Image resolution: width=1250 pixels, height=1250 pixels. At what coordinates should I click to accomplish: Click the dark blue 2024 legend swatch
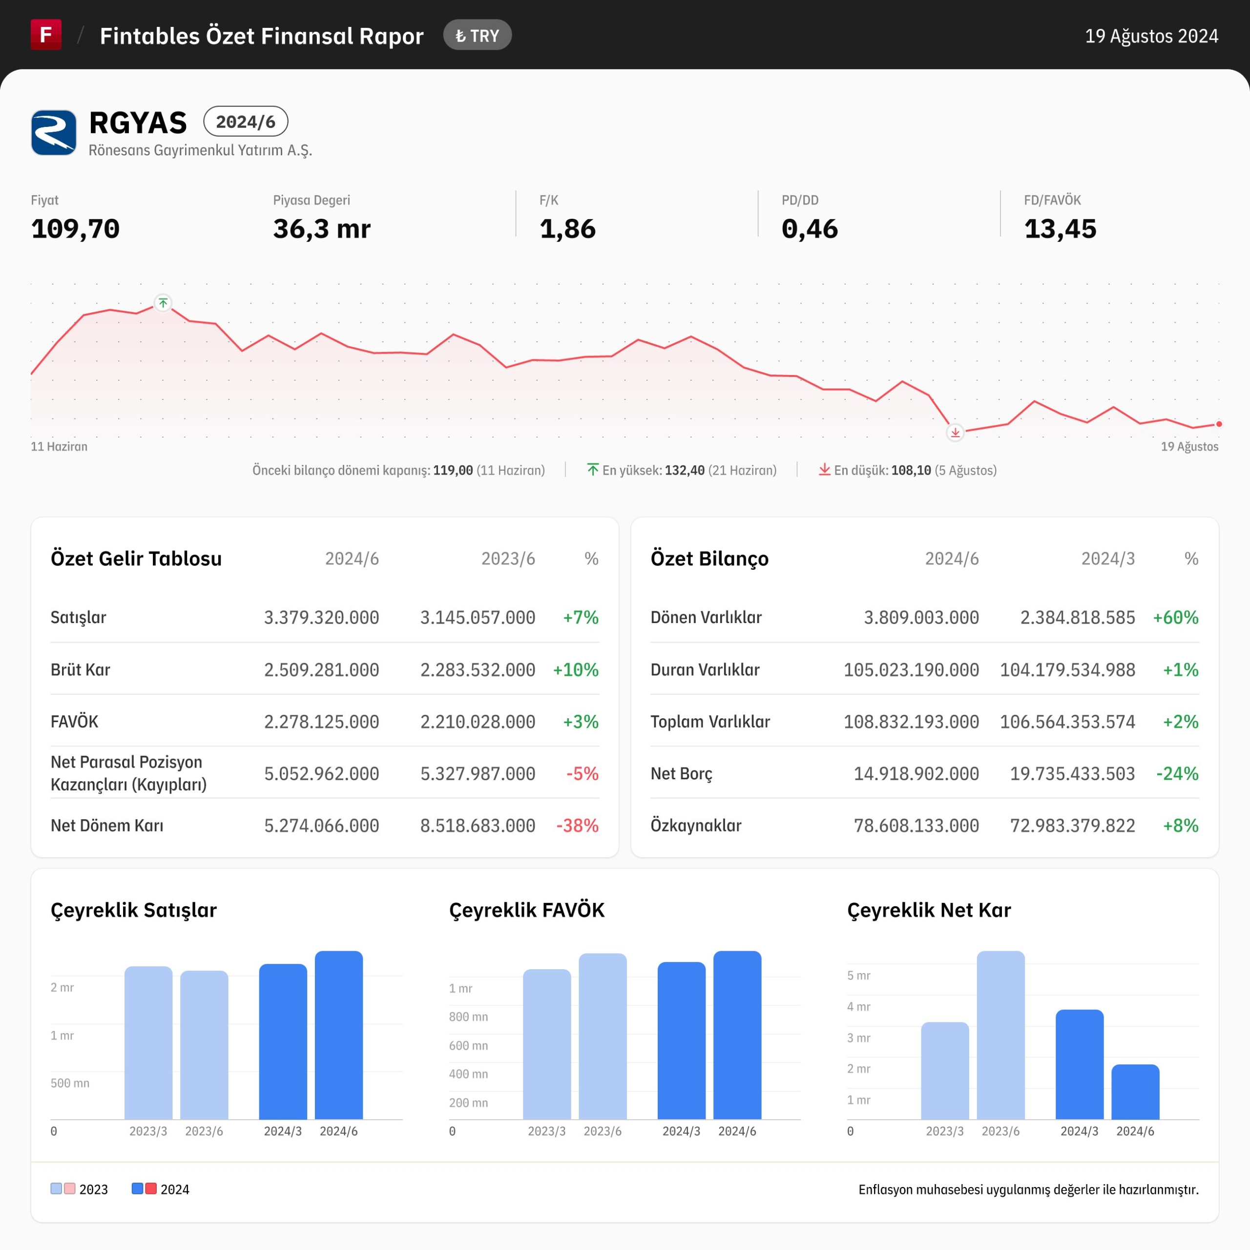tap(137, 1188)
